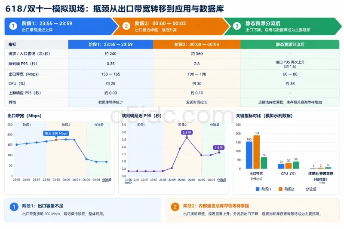This screenshot has height=229, width=344.
Task: Click the 0.35 table cell
Action: [111, 64]
